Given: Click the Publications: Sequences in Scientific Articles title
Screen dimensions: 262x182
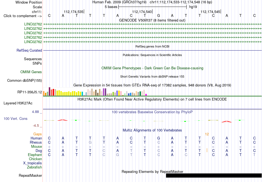Looking at the screenshot, I should (152, 55).
